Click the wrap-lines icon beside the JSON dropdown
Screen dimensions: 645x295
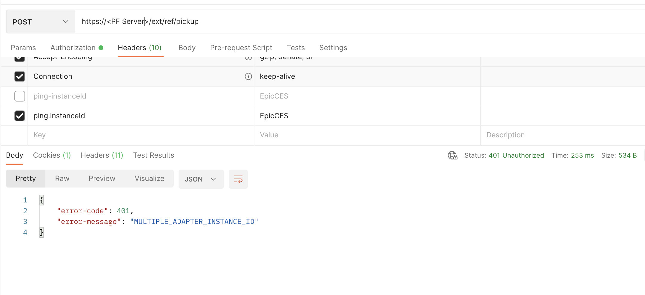[238, 179]
